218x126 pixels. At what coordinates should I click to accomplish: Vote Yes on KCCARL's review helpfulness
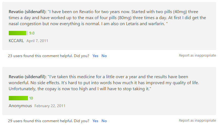pos(95,56)
